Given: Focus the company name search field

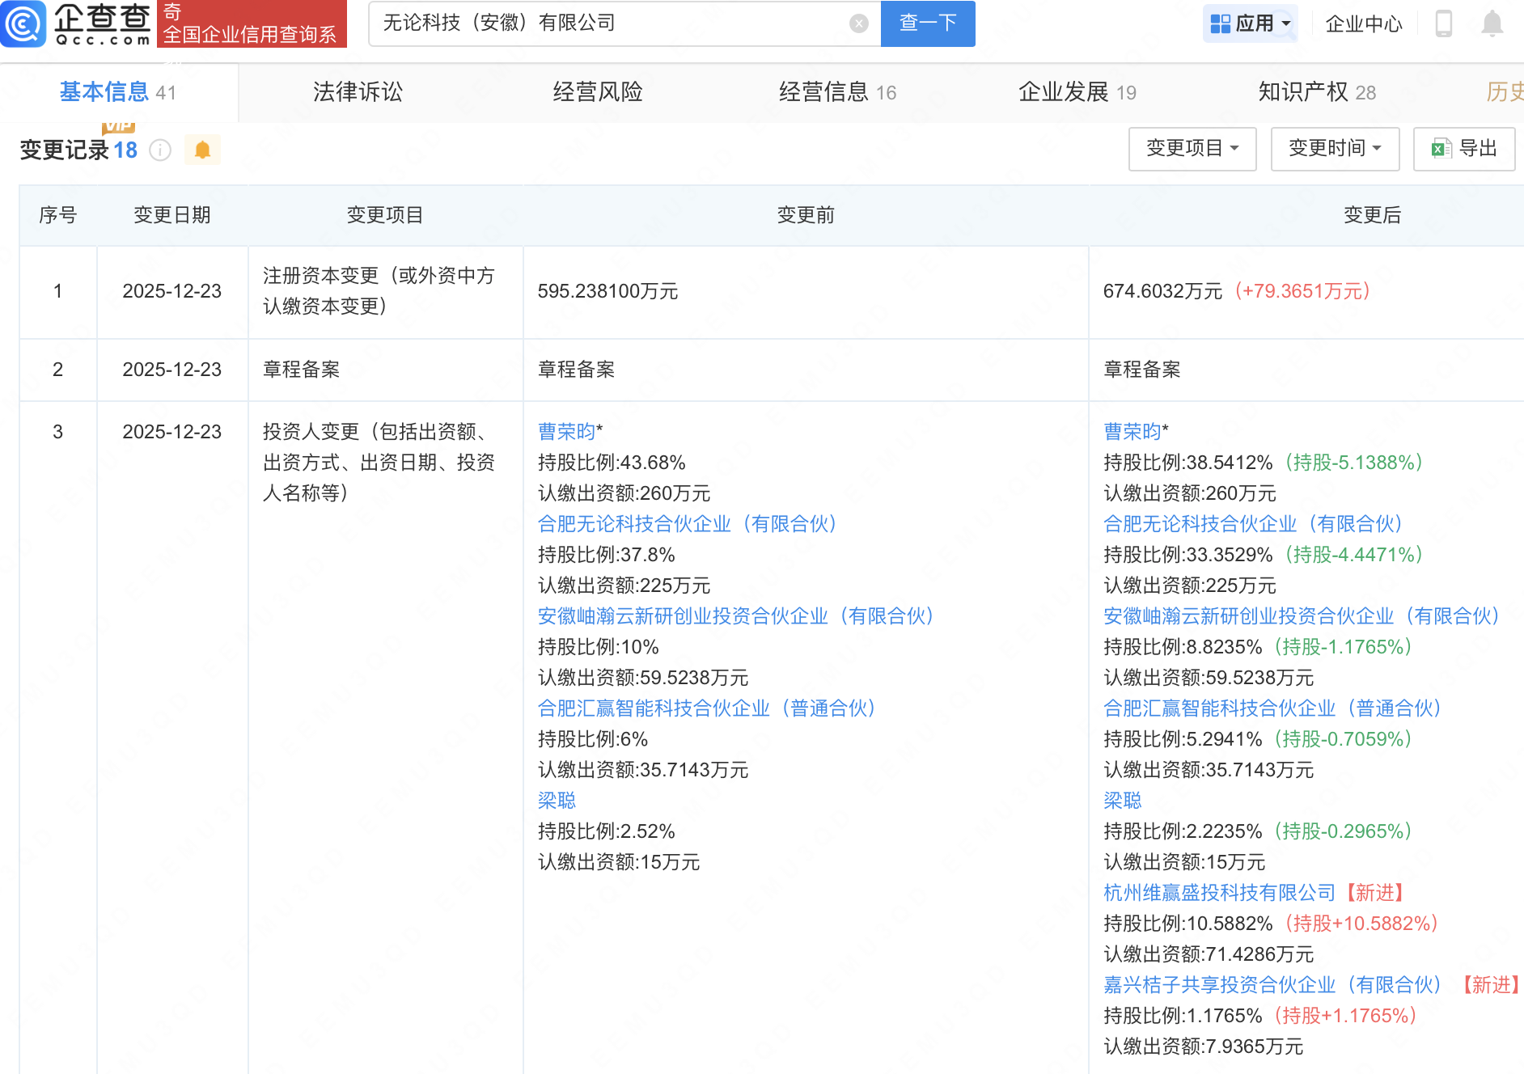Looking at the screenshot, I should coord(607,23).
